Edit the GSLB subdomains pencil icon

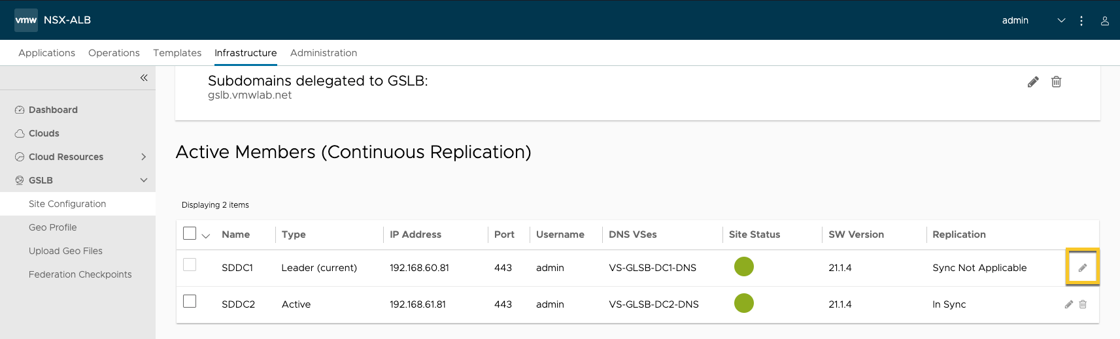pos(1033,82)
